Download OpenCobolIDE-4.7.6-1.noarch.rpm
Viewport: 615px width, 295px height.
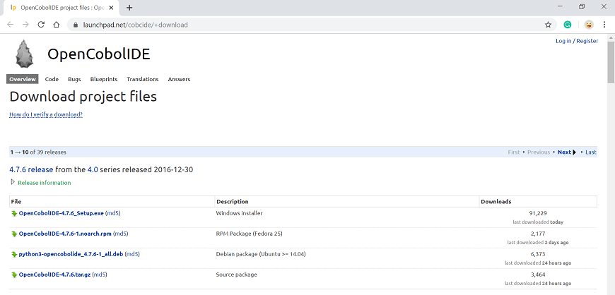click(x=65, y=234)
